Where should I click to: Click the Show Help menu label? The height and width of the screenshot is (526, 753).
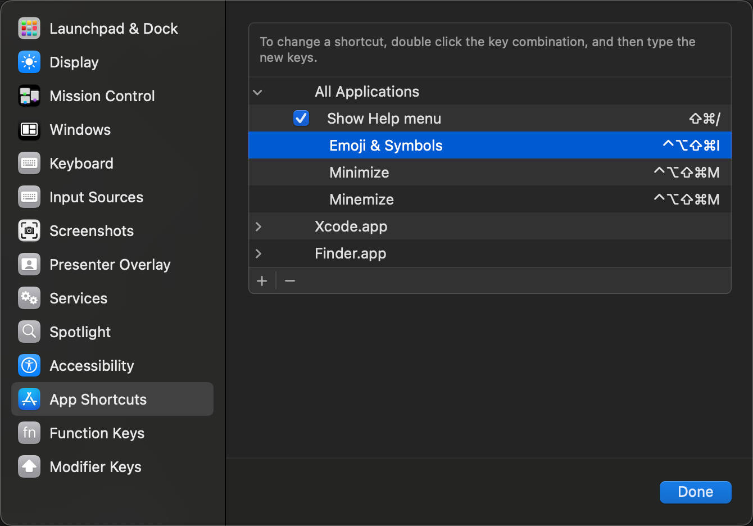pyautogui.click(x=384, y=119)
